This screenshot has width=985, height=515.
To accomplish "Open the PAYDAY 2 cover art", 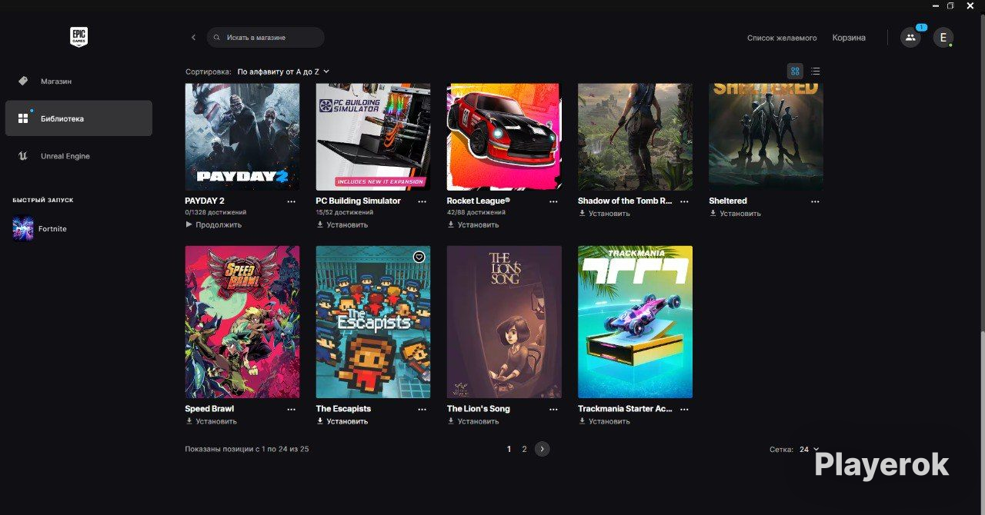I will click(x=242, y=137).
